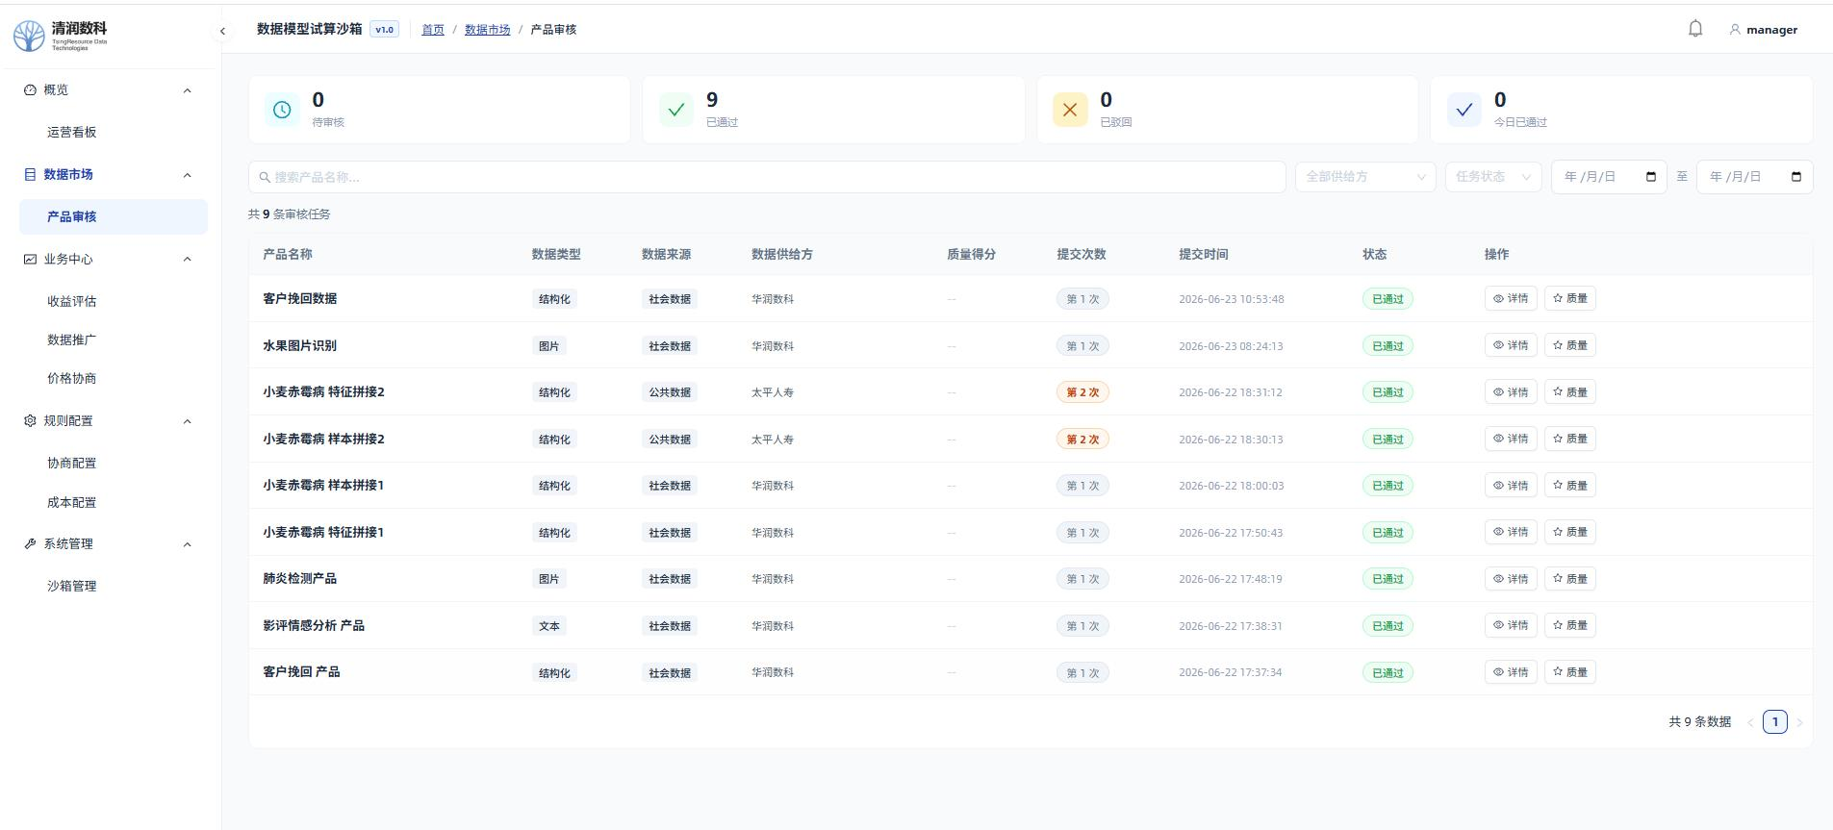Click 图片 tag in 水果图片识别 row
Viewport: 1833px width, 830px height.
(x=548, y=346)
